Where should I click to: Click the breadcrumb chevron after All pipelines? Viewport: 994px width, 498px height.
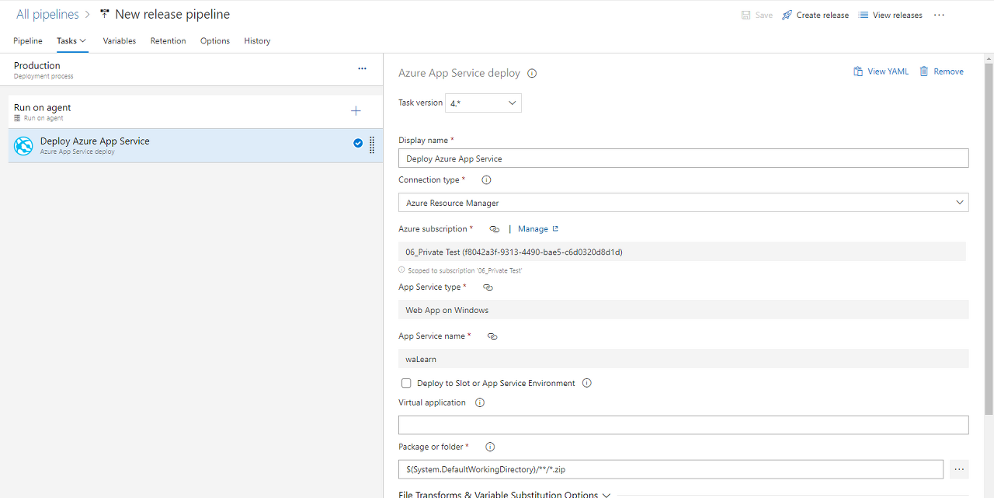[89, 15]
